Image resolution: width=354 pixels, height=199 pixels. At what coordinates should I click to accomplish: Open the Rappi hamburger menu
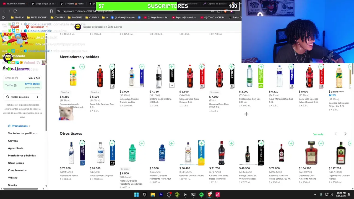click(5, 27)
